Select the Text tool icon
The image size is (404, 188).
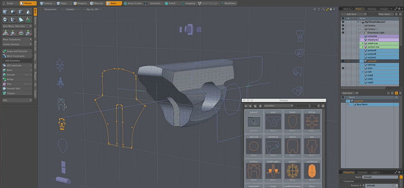click(28, 20)
